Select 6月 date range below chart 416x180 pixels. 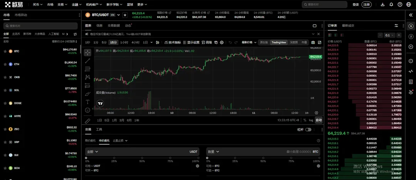(x=129, y=120)
